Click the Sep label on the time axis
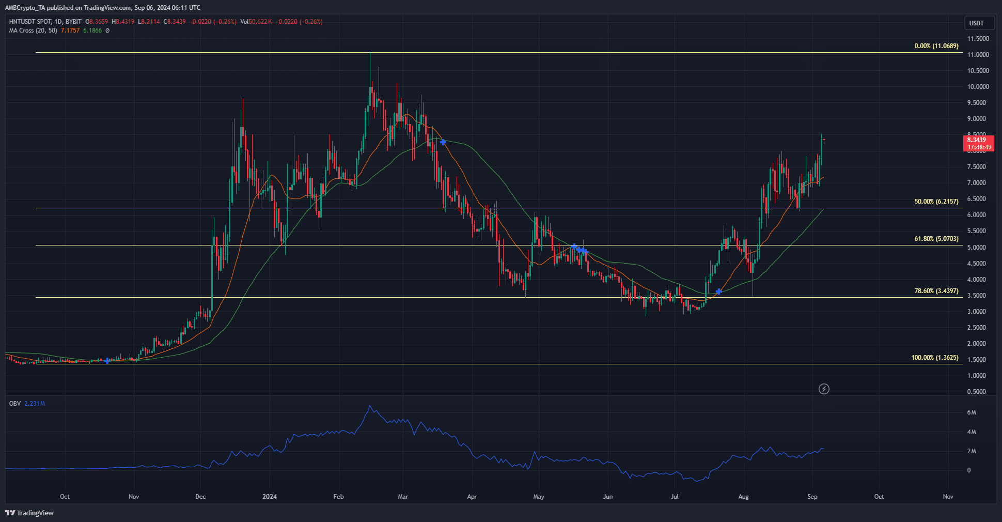Screen dimensions: 1002x522 (x=812, y=497)
